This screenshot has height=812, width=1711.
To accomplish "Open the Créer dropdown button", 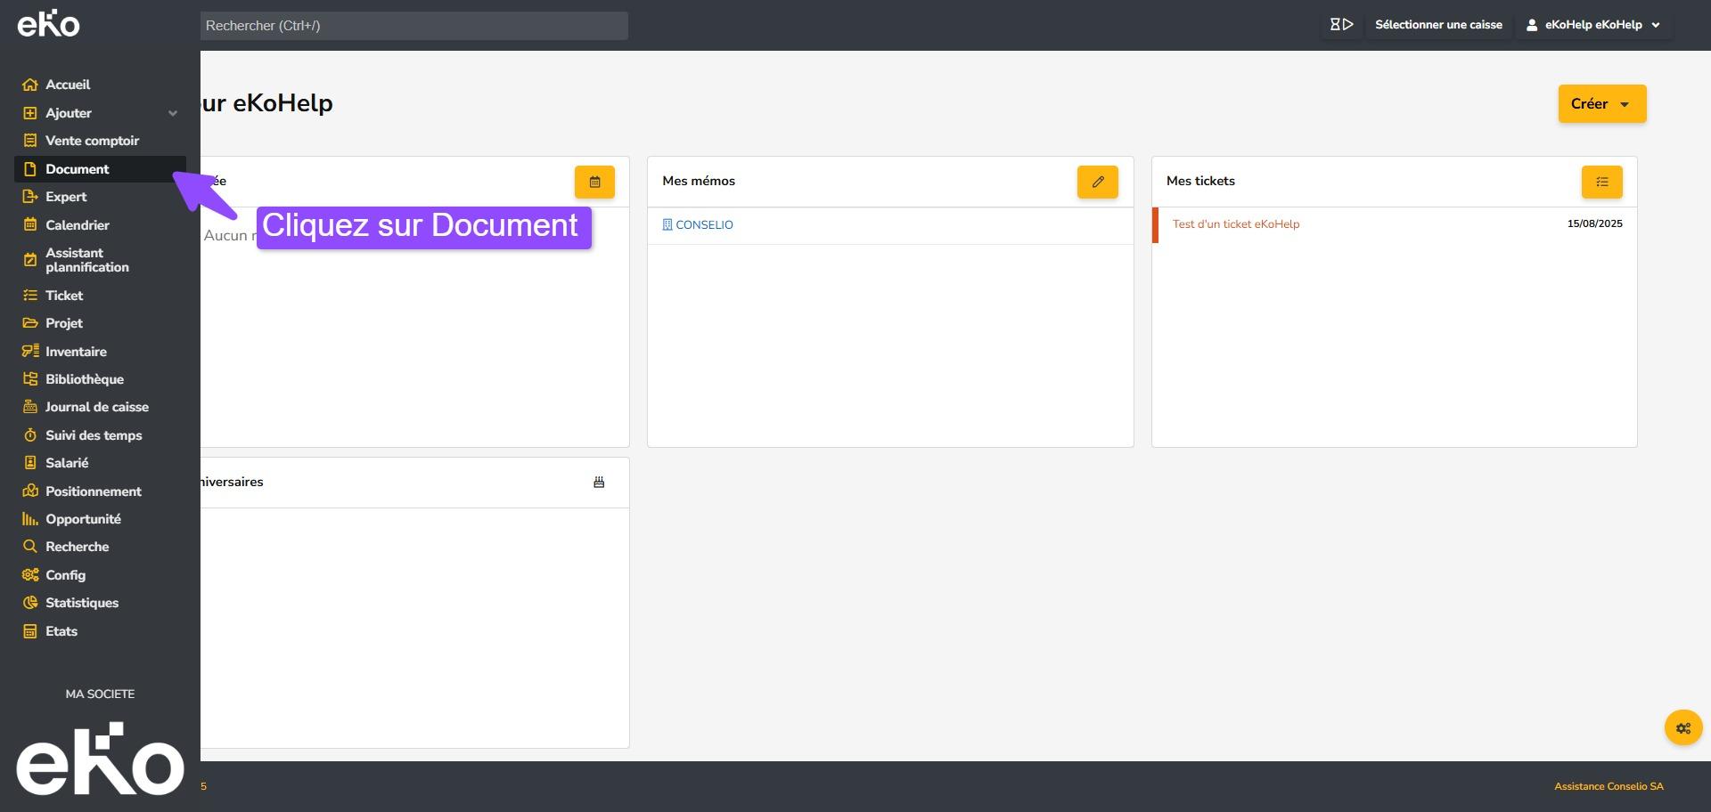I will point(1601,104).
